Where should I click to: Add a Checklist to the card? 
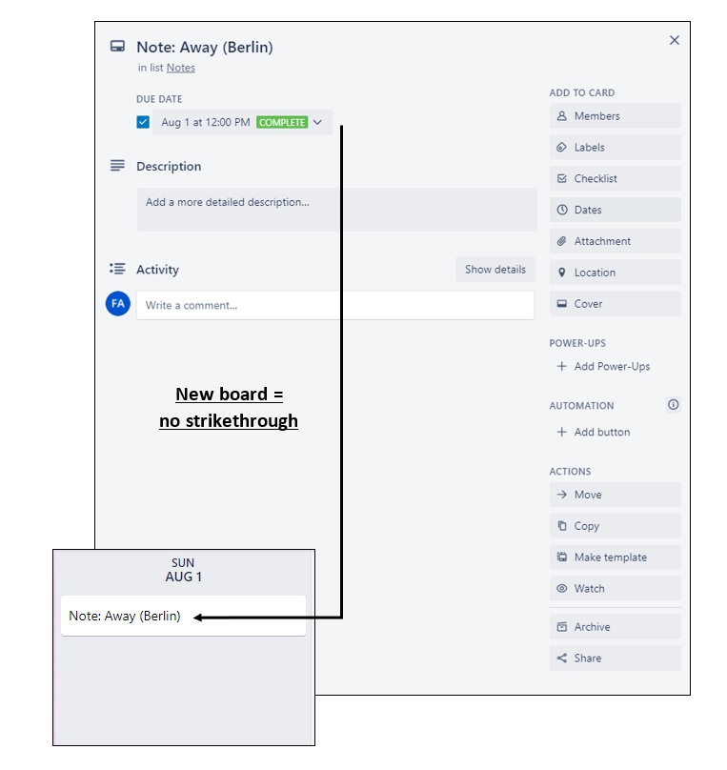point(615,178)
